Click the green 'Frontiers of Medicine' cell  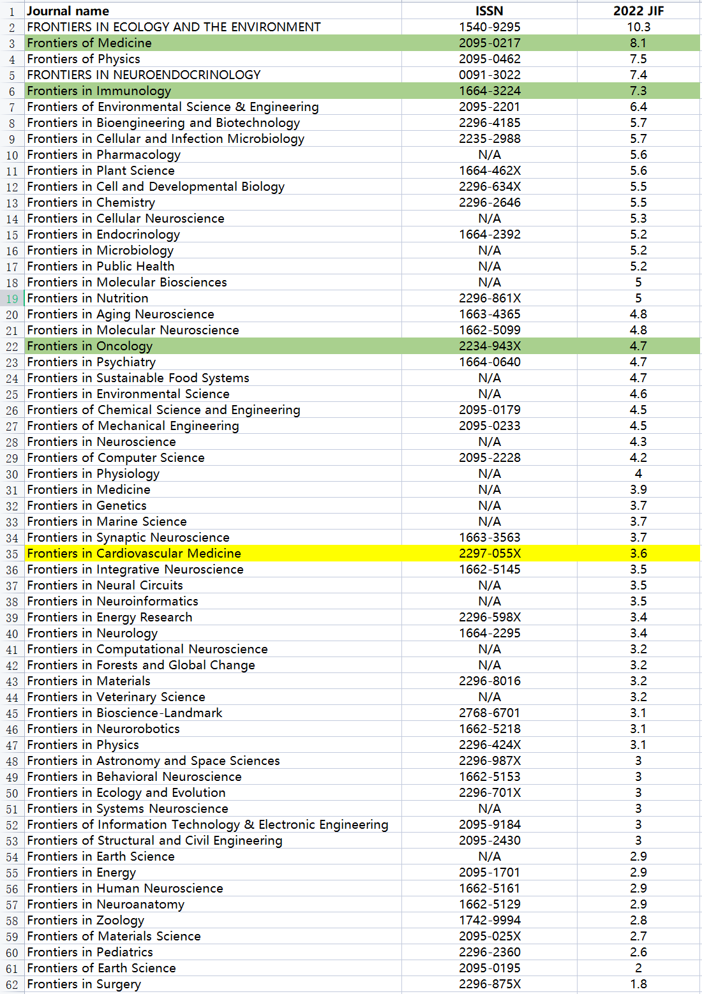213,43
